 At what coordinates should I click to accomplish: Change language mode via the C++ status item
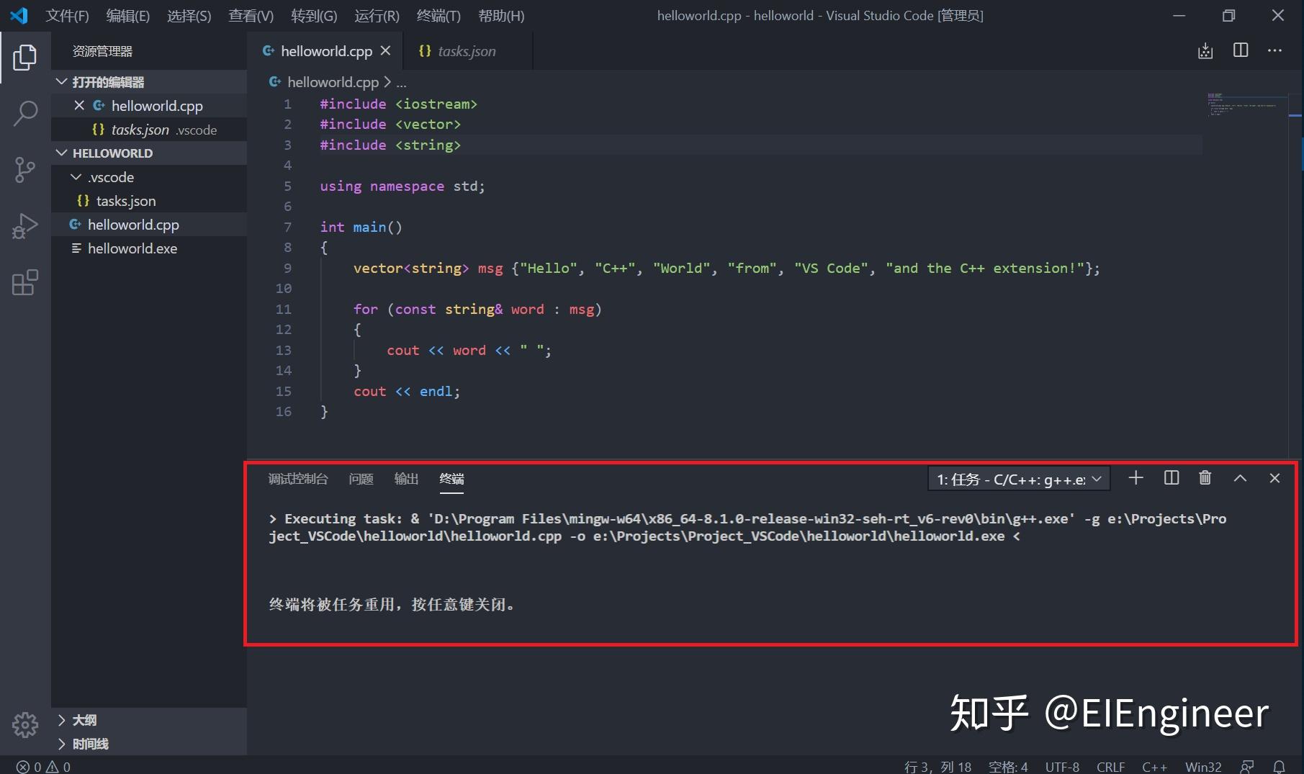(x=1154, y=766)
